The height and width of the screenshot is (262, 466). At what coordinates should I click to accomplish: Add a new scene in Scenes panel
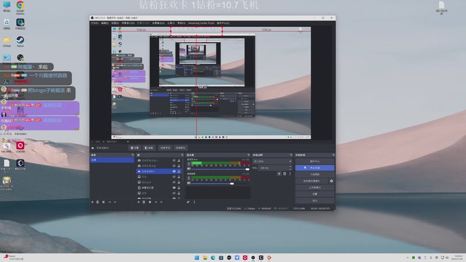(x=92, y=202)
